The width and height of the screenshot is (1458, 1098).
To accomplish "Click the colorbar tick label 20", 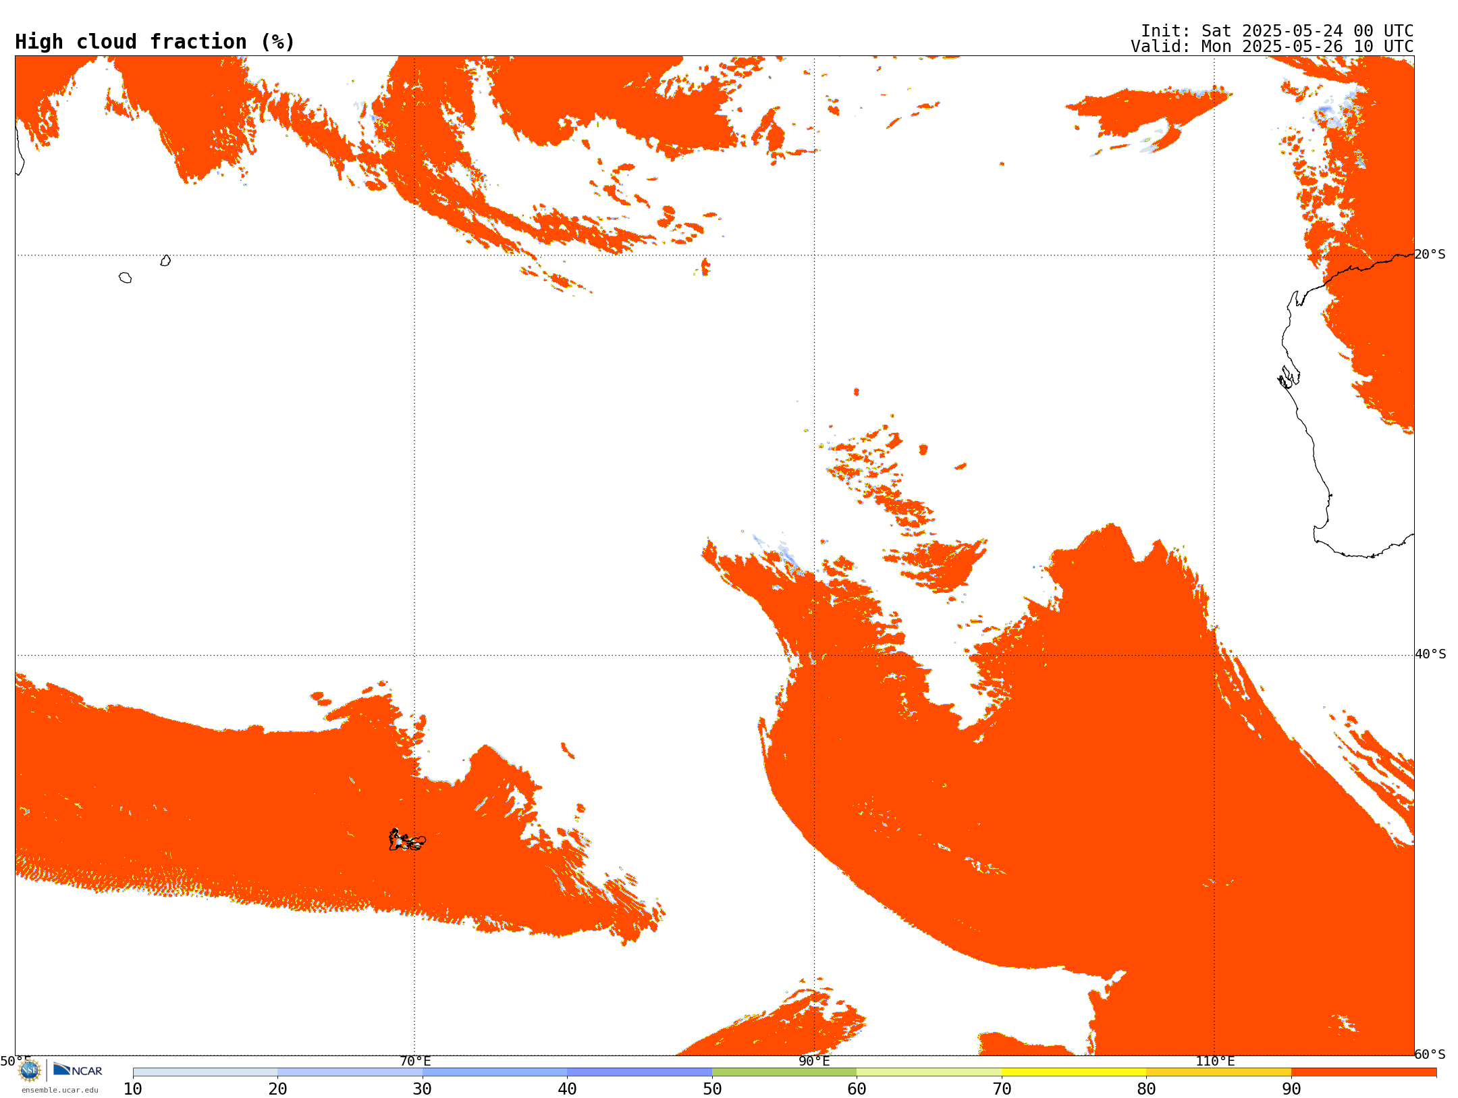I will pyautogui.click(x=277, y=1089).
